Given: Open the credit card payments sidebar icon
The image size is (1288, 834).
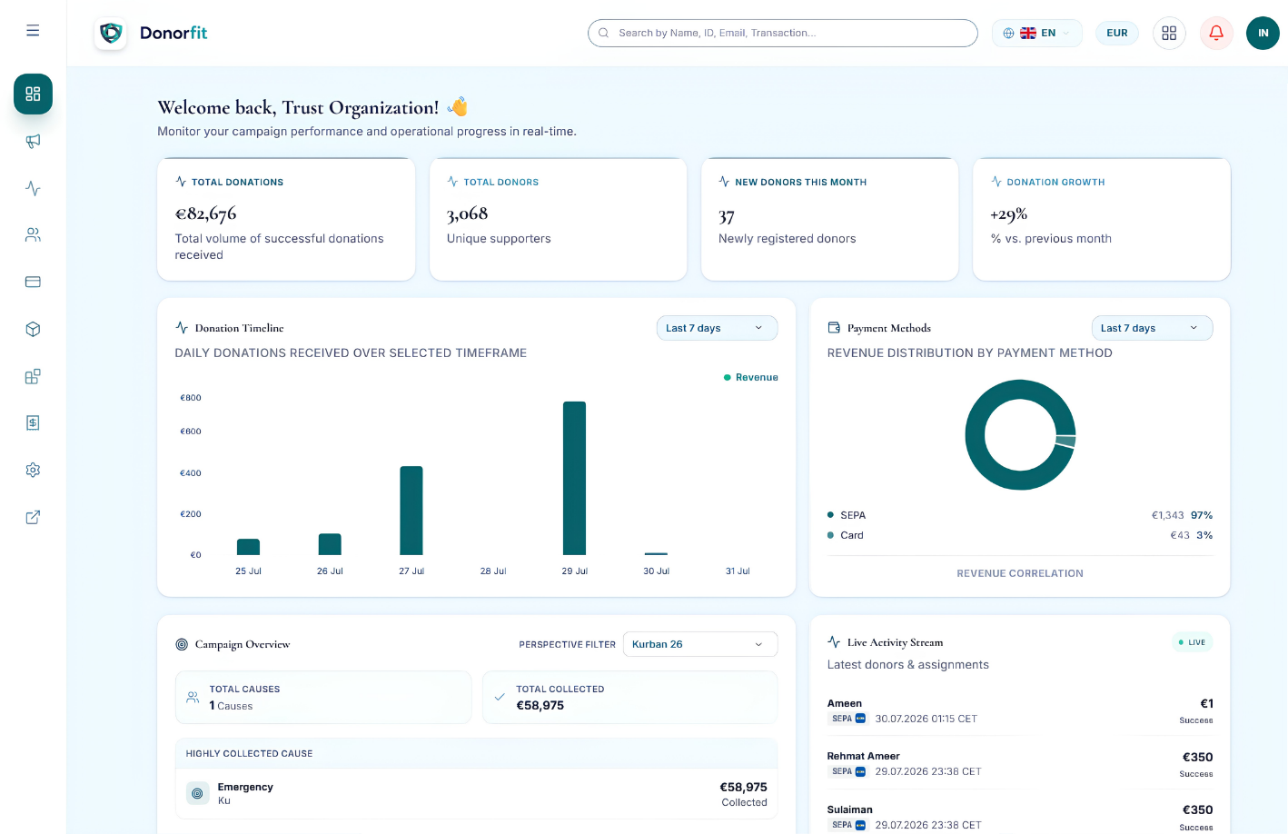Looking at the screenshot, I should [x=33, y=282].
